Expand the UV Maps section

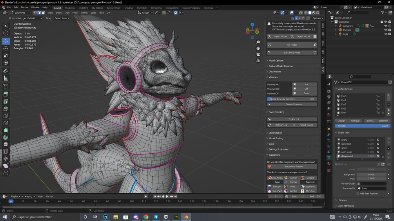point(342,200)
